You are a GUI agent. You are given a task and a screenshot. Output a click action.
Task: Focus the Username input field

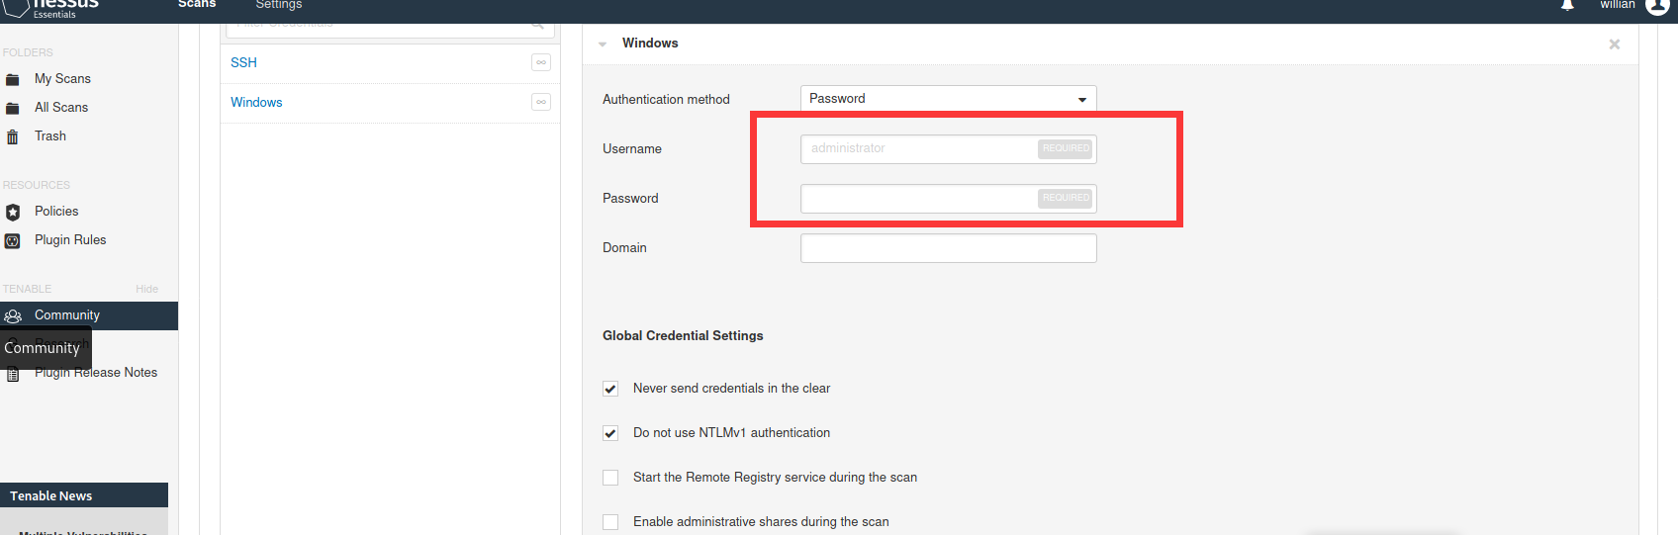[x=948, y=149]
